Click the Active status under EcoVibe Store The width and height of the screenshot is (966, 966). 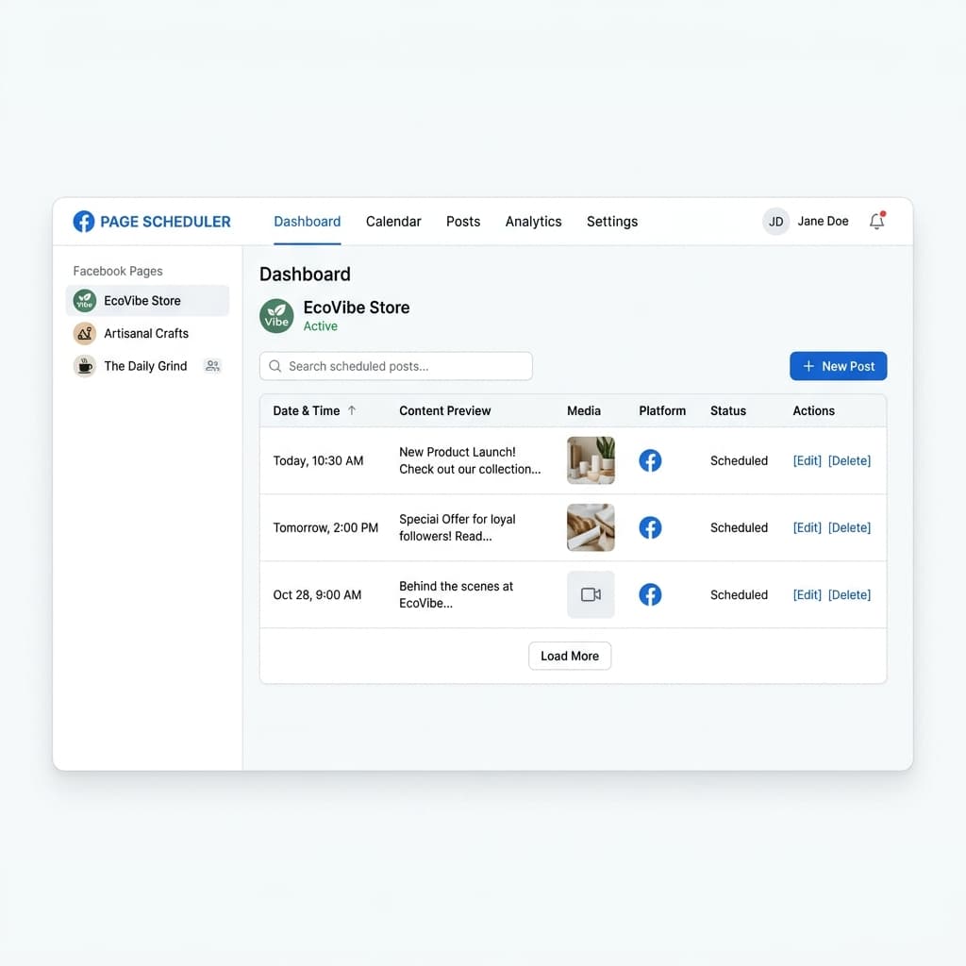click(x=321, y=325)
